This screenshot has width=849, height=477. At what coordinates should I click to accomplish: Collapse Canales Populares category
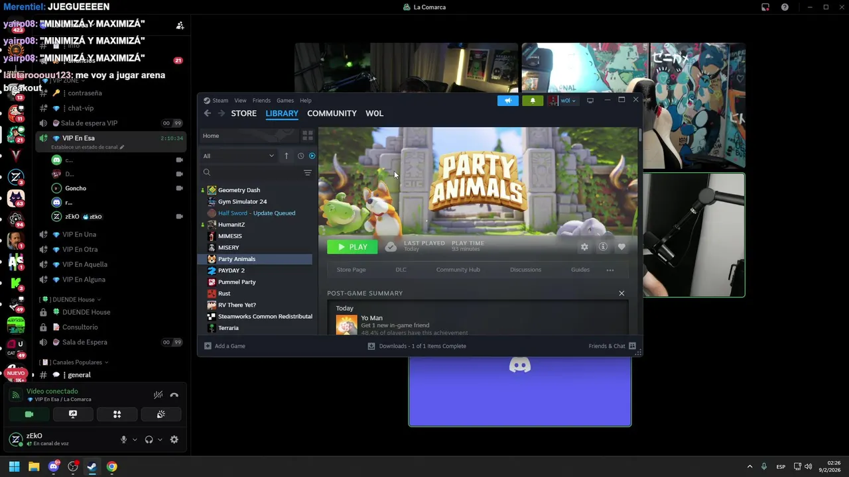[x=73, y=362]
